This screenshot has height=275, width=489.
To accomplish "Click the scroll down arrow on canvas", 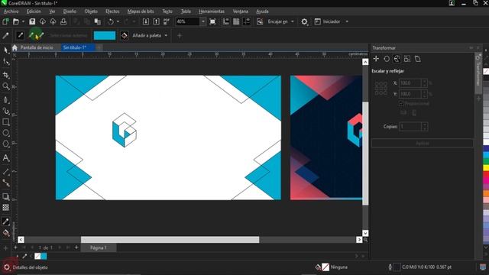I will point(365,233).
